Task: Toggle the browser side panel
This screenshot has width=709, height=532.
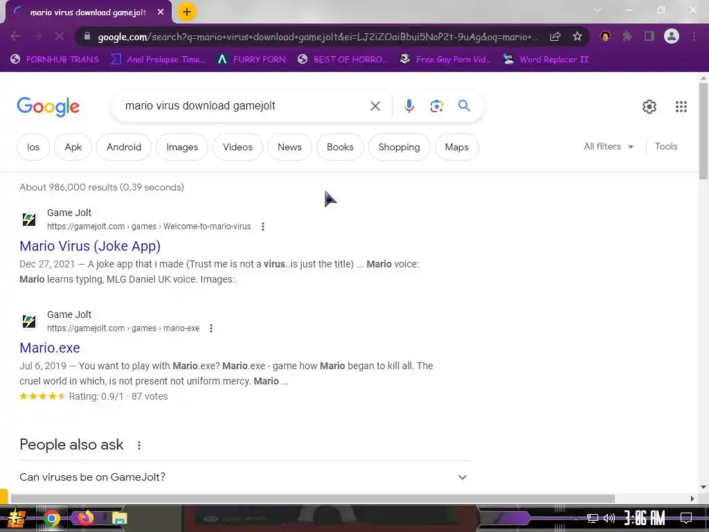Action: (649, 36)
